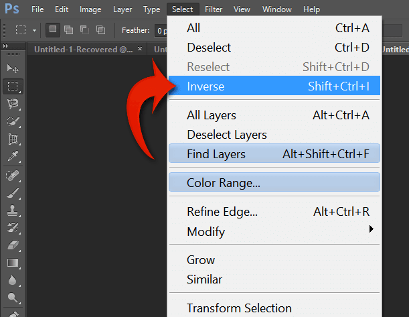
Task: Choose Deselect from Select menu
Action: [x=274, y=48]
